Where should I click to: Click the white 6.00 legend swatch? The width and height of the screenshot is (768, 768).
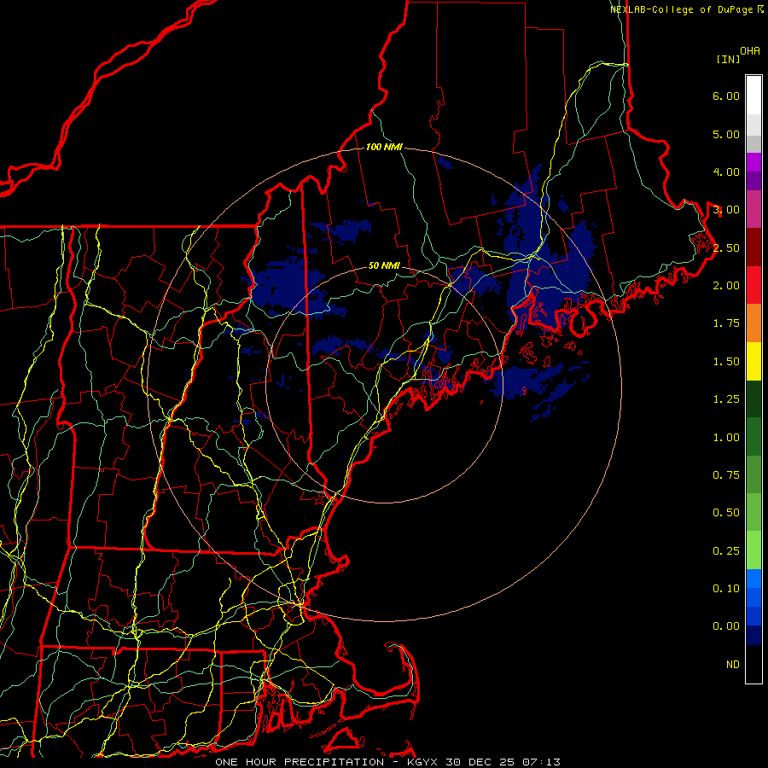pyautogui.click(x=753, y=95)
